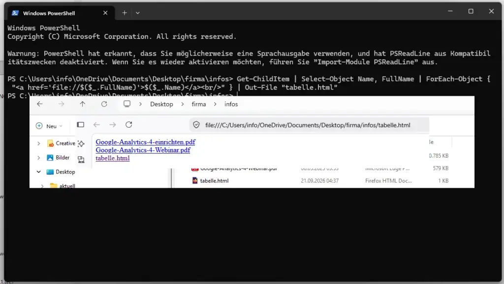504x284 pixels.
Task: Reload the tabelle.html page in Firefox
Action: 129,125
